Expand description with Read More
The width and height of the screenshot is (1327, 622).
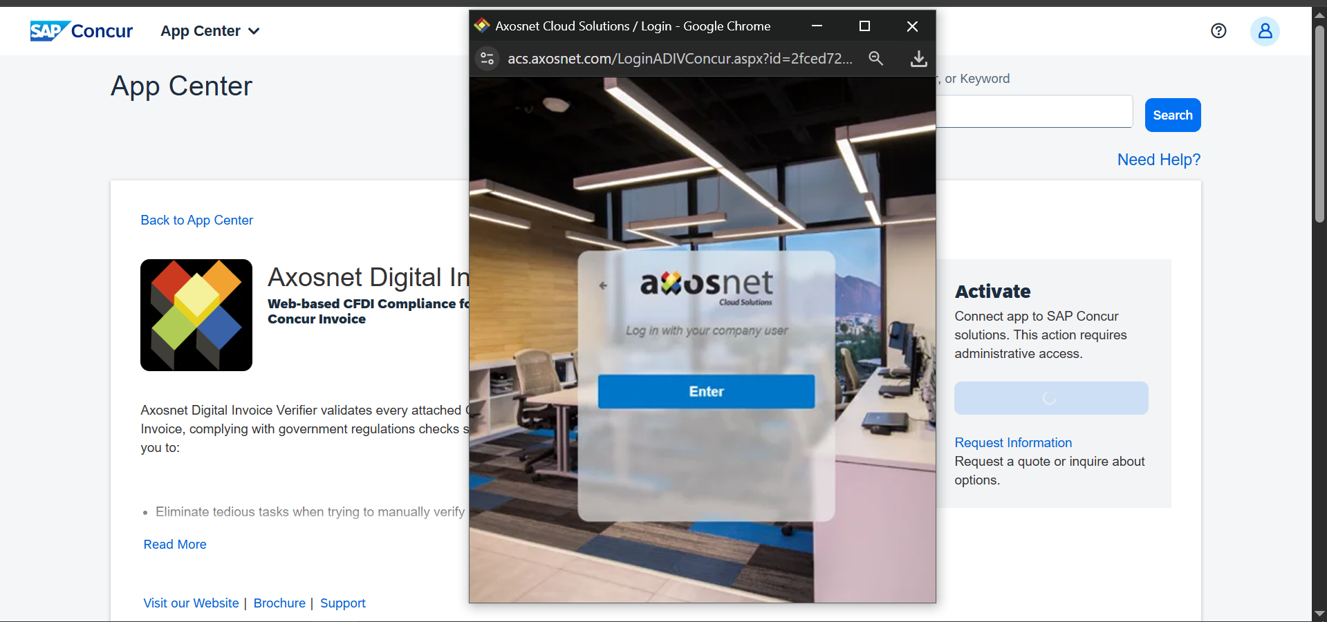175,545
